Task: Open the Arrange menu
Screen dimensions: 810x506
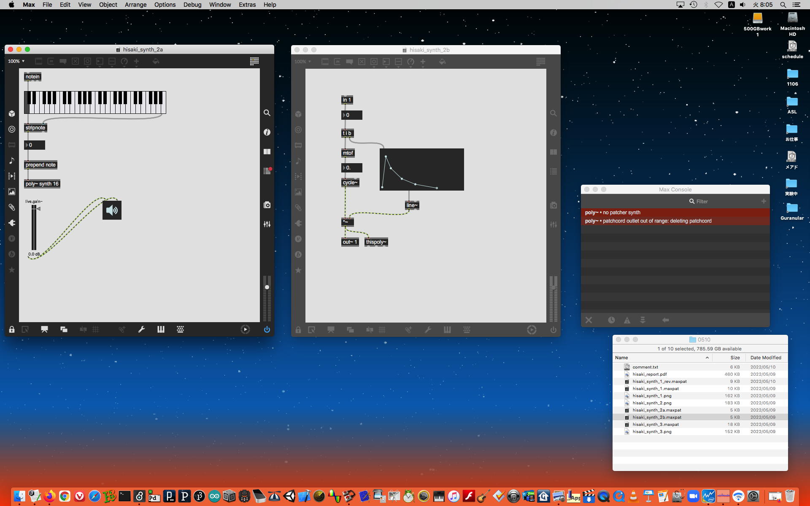Action: [135, 5]
